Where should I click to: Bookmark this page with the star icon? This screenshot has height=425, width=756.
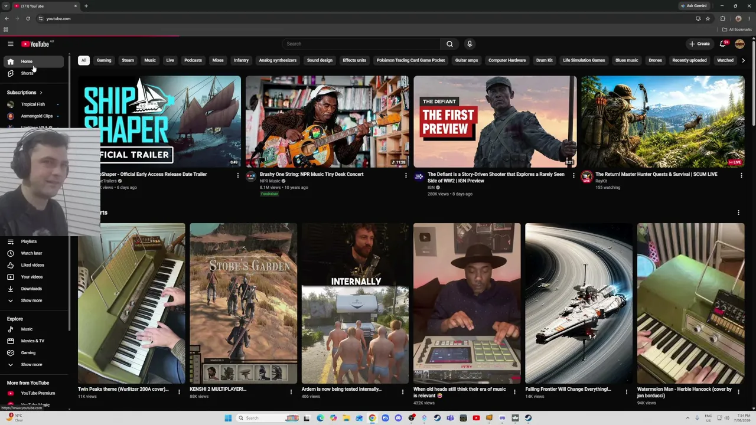pyautogui.click(x=708, y=18)
